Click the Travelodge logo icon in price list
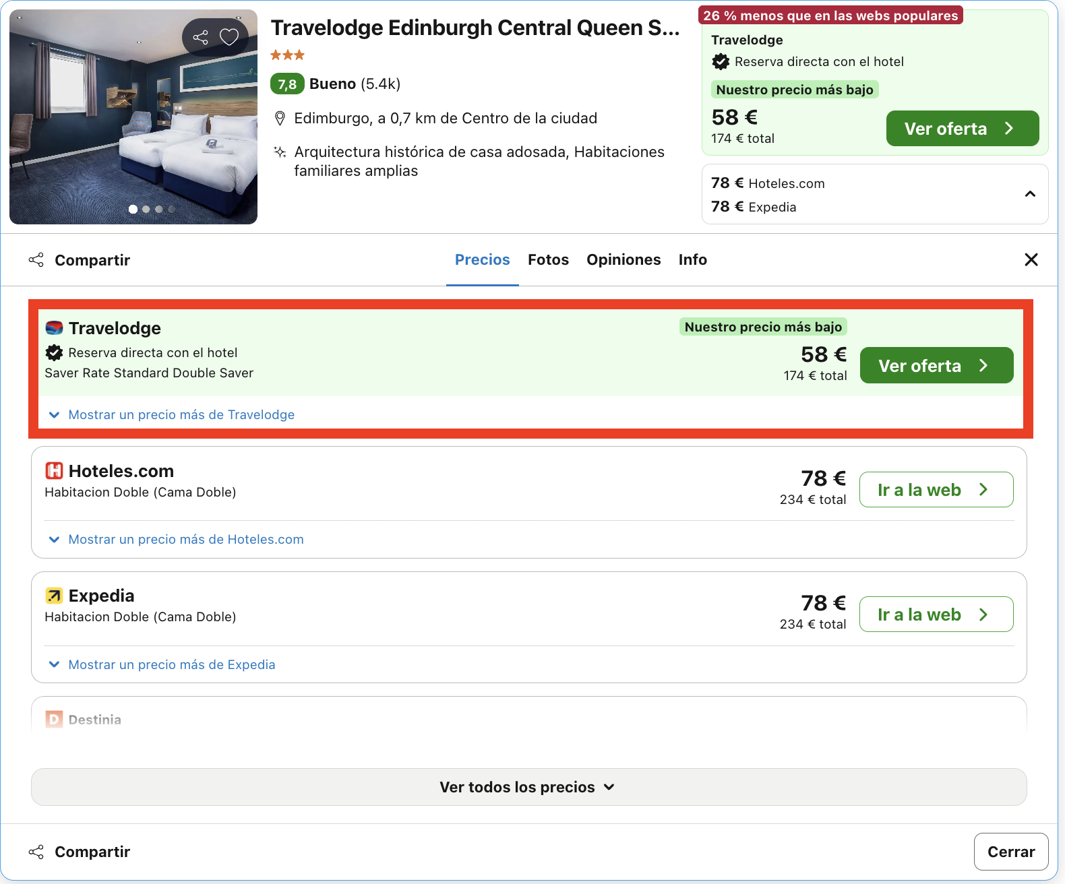Image resolution: width=1065 pixels, height=884 pixels. click(54, 328)
